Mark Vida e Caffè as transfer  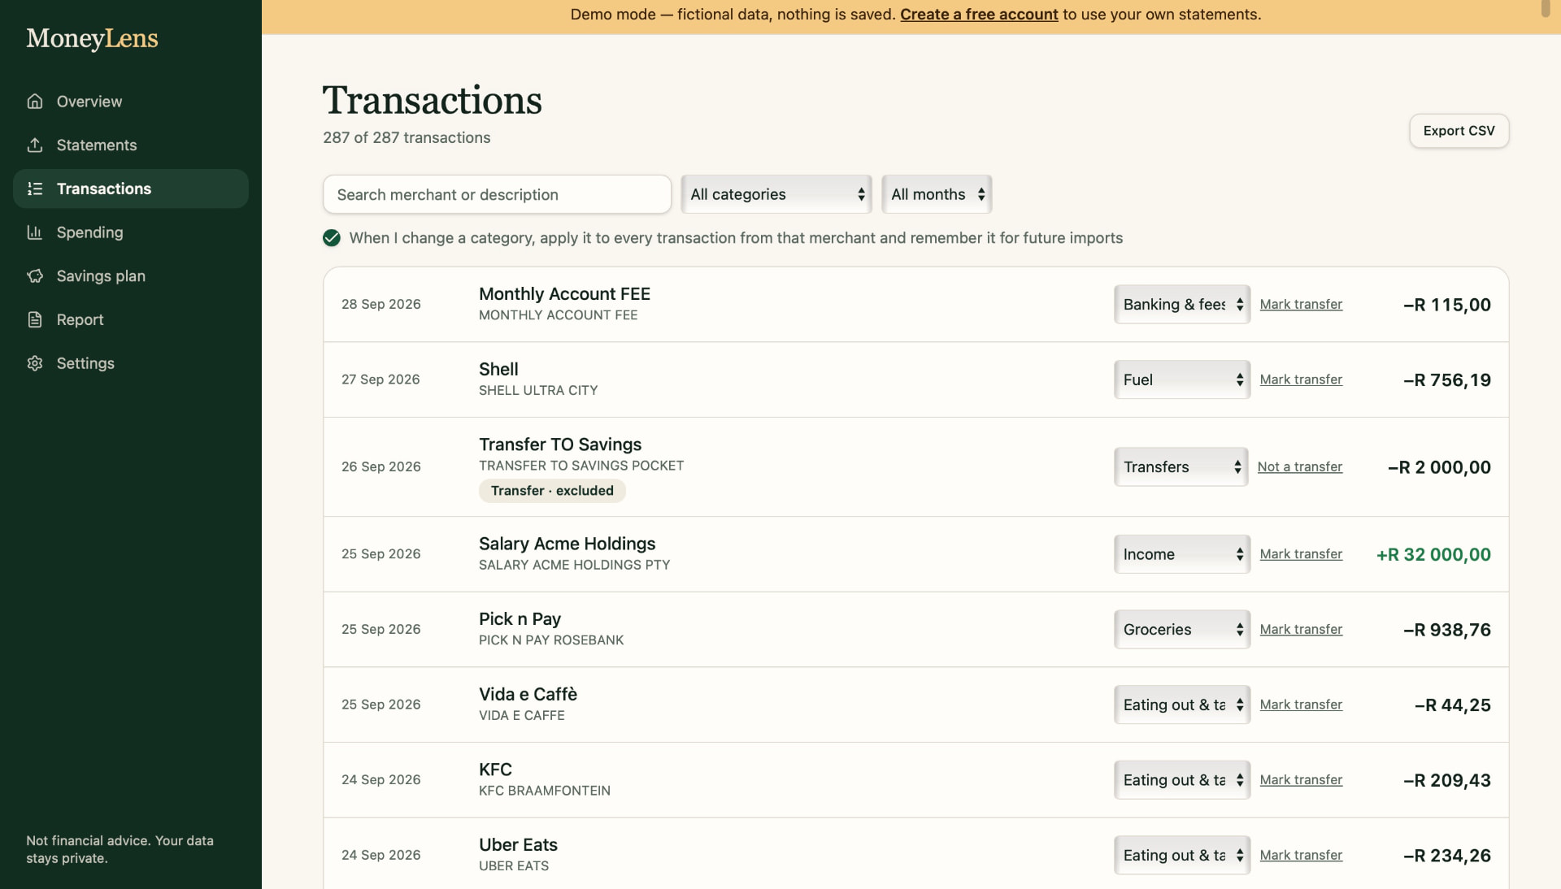1301,705
